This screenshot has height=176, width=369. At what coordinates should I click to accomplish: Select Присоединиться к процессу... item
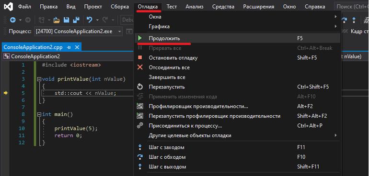click(237, 126)
